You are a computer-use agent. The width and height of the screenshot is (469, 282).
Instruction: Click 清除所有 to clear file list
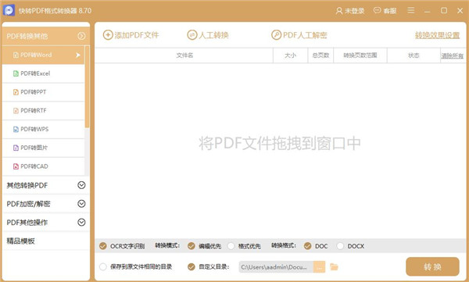pyautogui.click(x=453, y=55)
